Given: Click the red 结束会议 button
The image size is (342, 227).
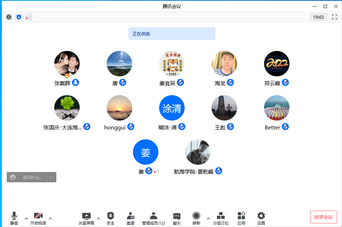Looking at the screenshot, I should pos(323,217).
